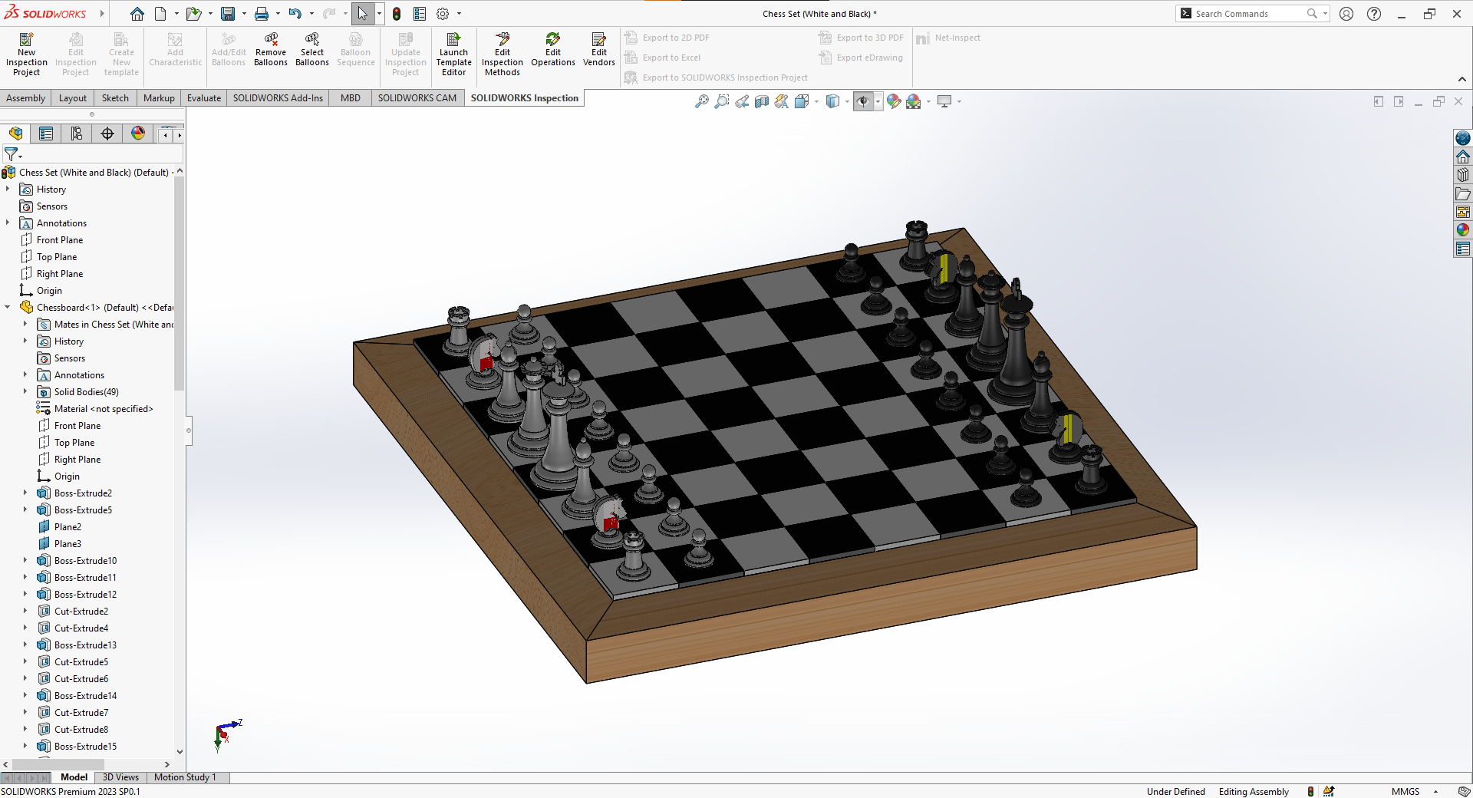
Task: Switch to the Evaluate tab
Action: click(204, 98)
